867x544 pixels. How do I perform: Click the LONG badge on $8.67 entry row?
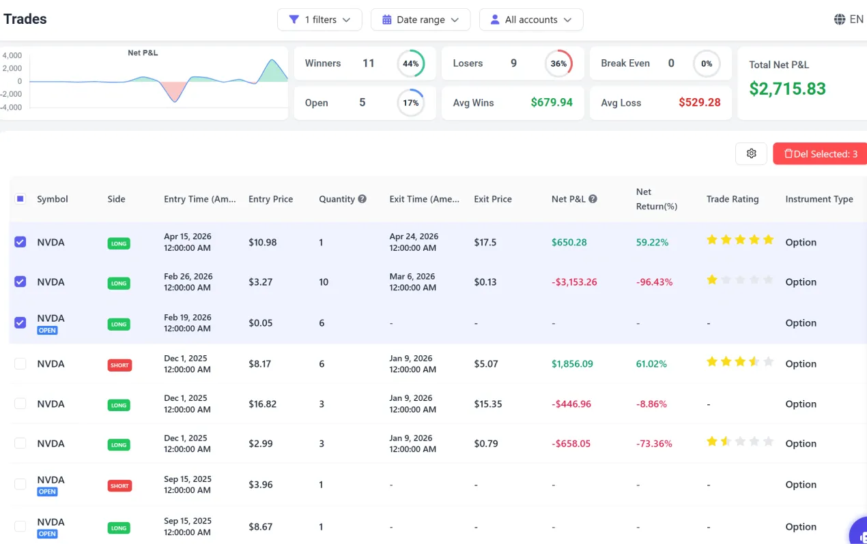click(119, 528)
